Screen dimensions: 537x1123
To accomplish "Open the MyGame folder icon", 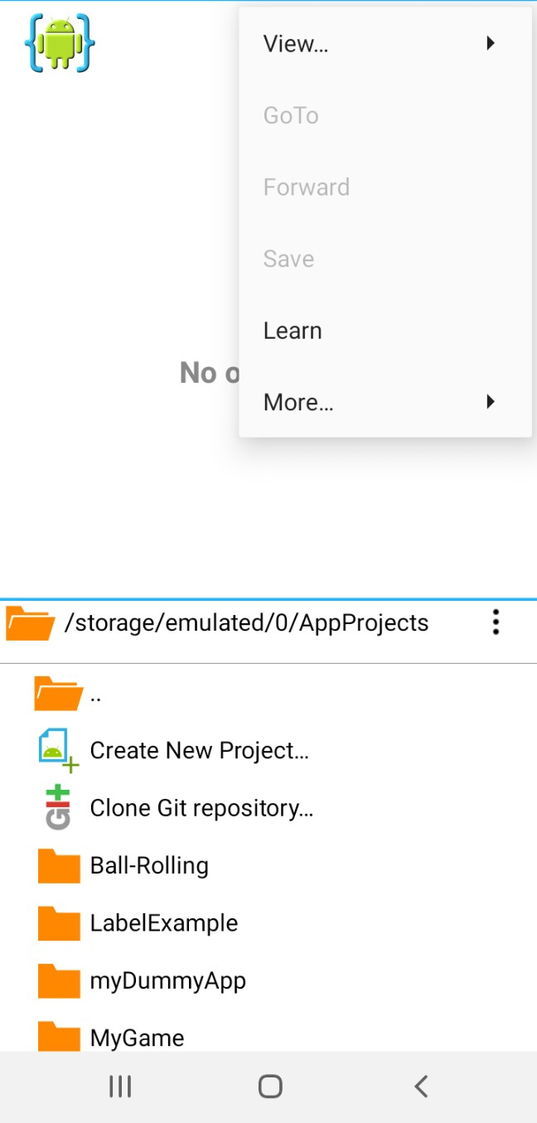I will [x=56, y=1037].
